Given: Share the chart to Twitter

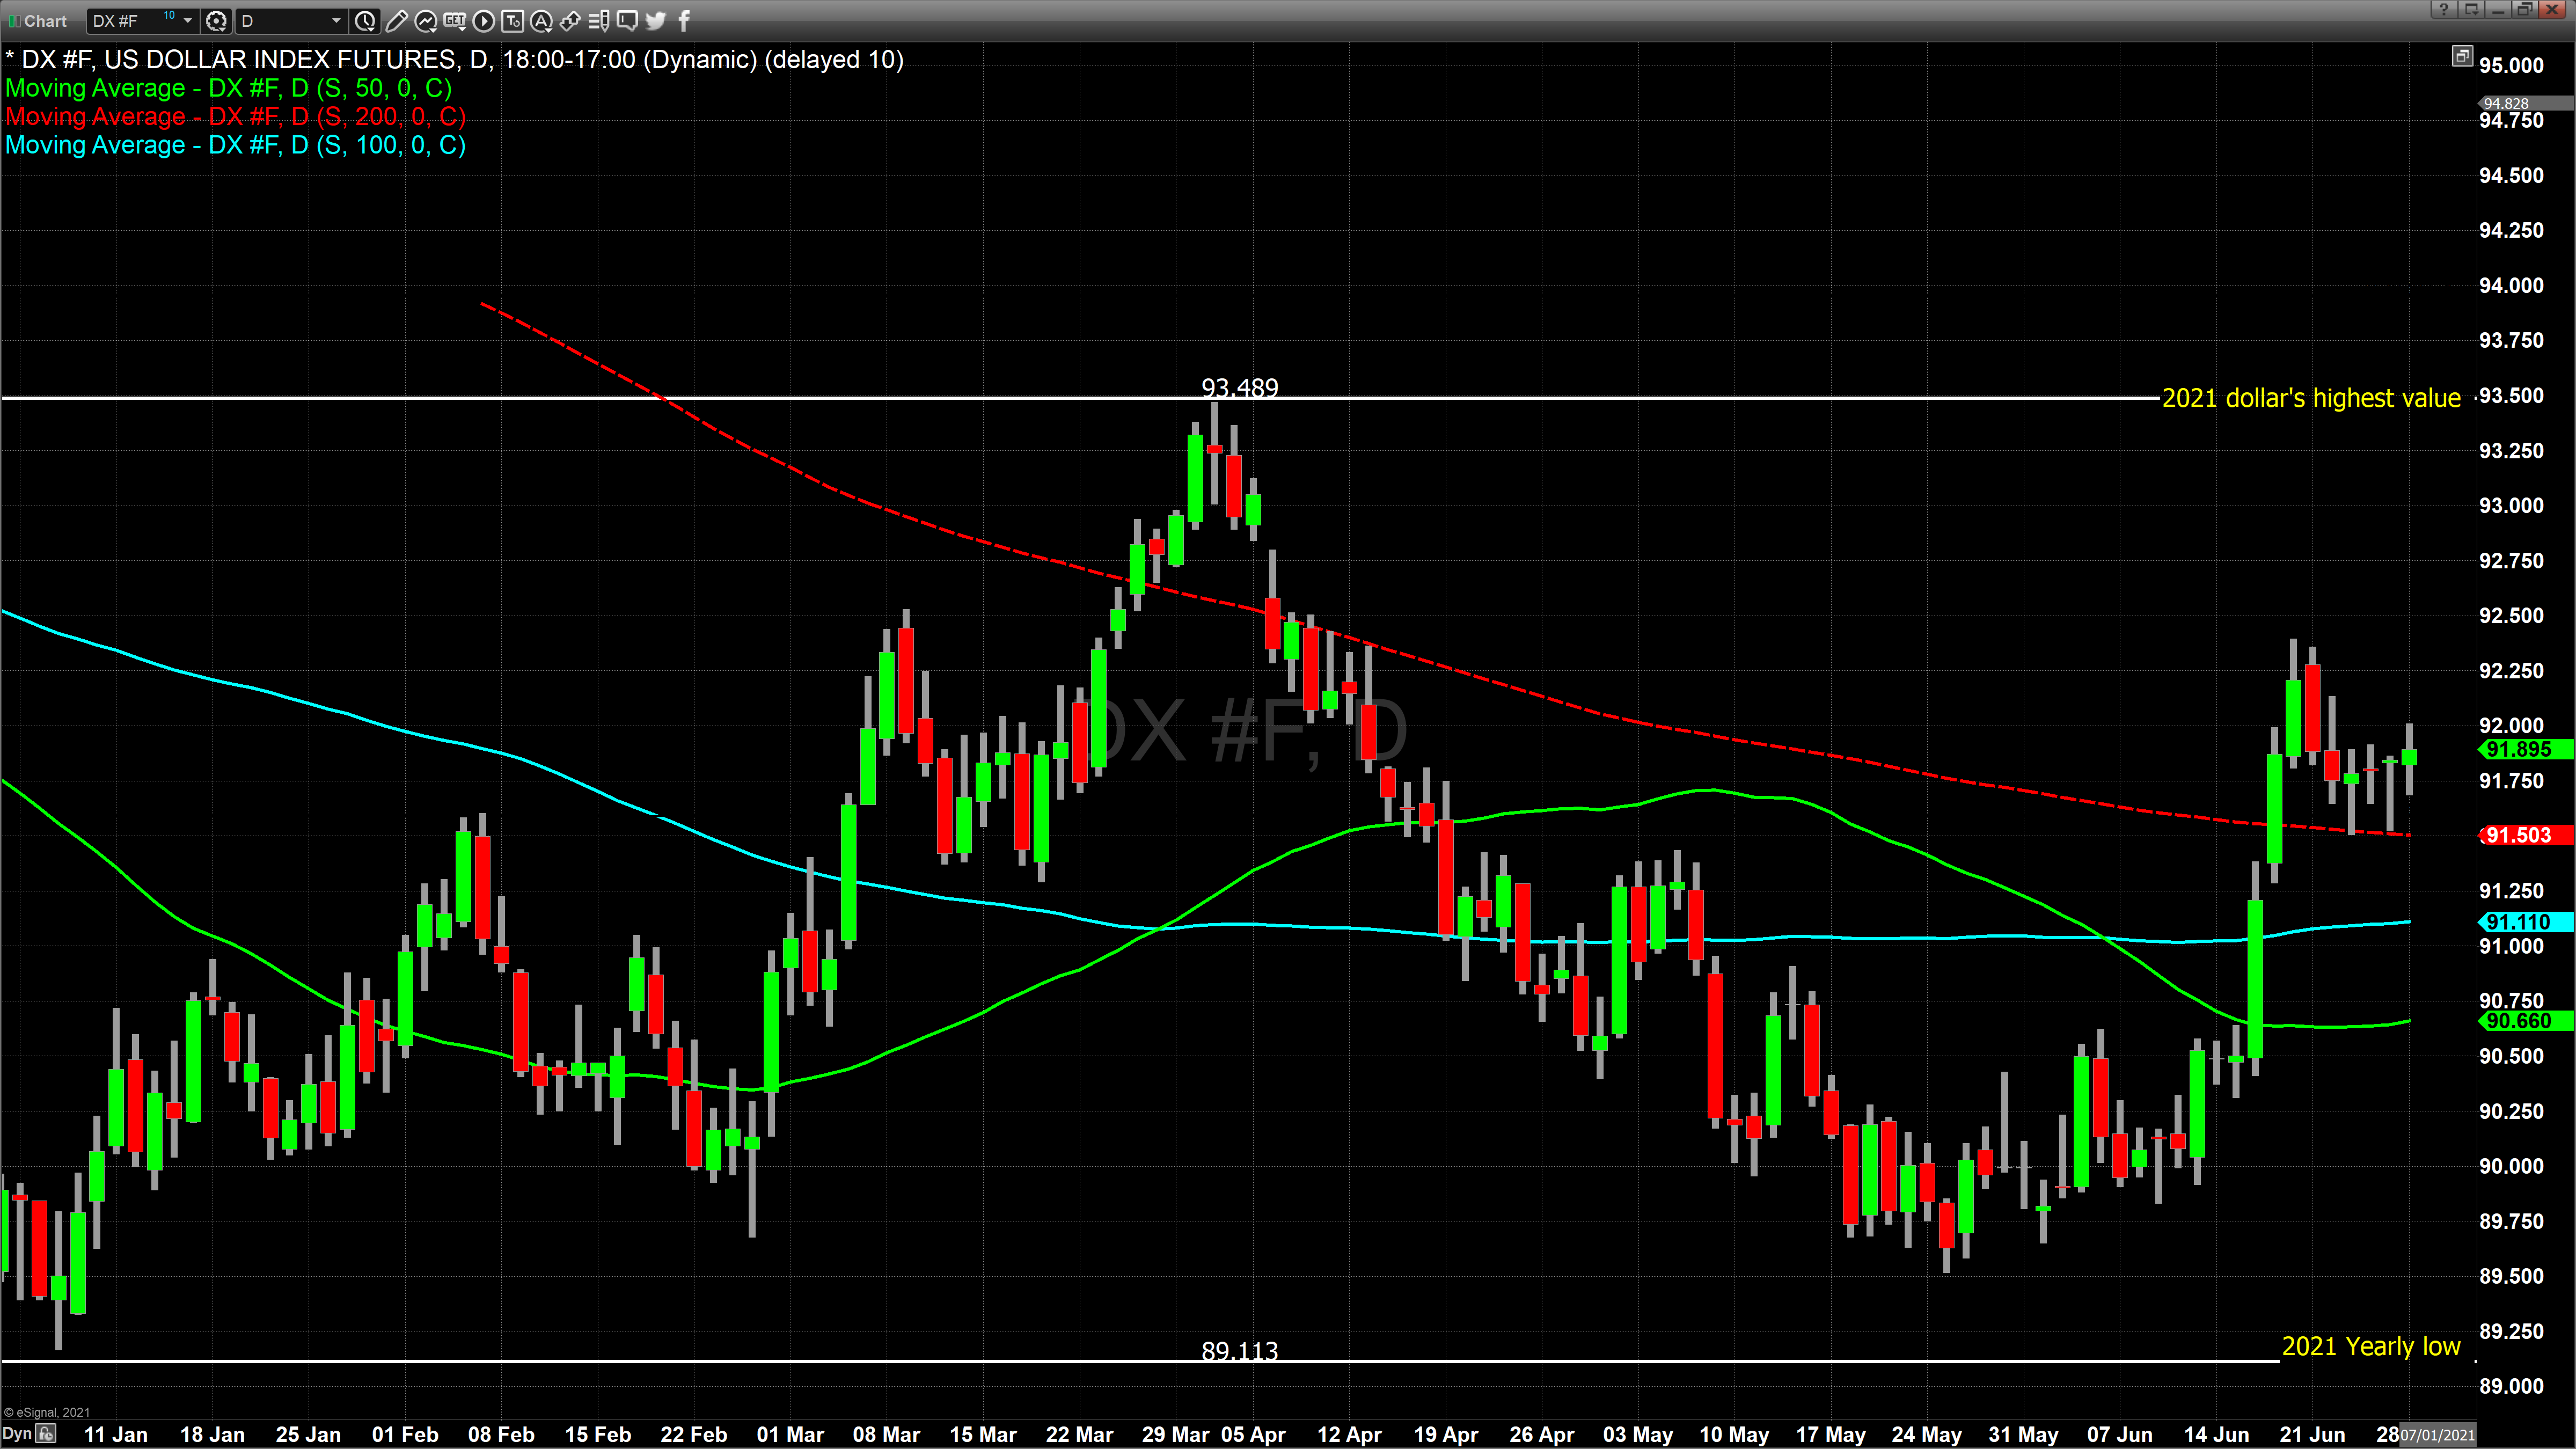Looking at the screenshot, I should coord(656,20).
